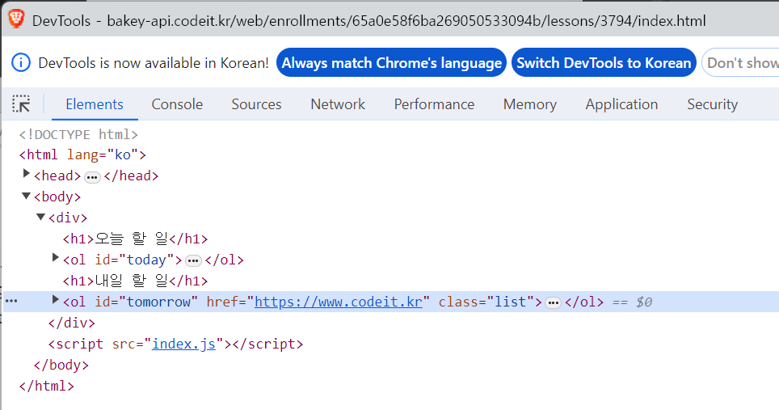Viewport: 779px width, 410px height.
Task: Follow the https://www.codeit.kr href link
Action: point(339,302)
